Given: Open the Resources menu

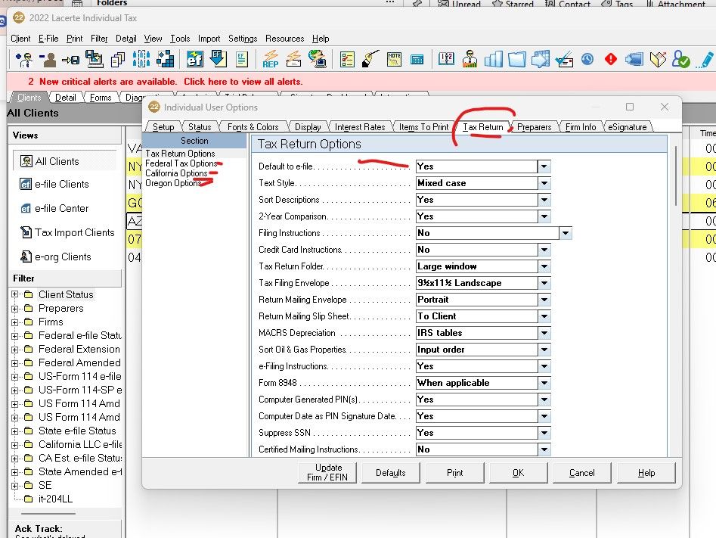Looking at the screenshot, I should coord(284,39).
